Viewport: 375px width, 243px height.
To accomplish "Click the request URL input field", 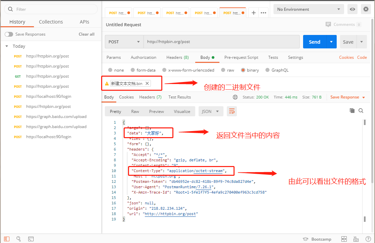I will [x=221, y=42].
